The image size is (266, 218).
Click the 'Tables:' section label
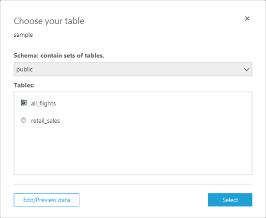tap(24, 85)
